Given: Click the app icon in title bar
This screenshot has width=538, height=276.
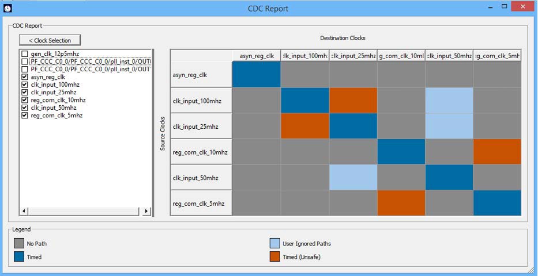Looking at the screenshot, I should [7, 8].
